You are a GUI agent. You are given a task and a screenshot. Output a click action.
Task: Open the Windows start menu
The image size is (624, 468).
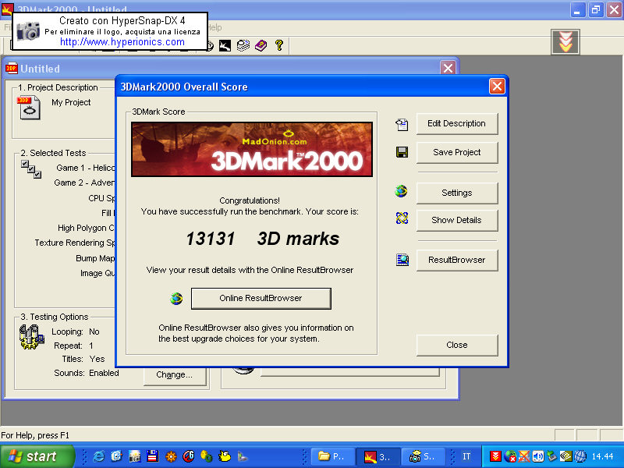pyautogui.click(x=37, y=456)
